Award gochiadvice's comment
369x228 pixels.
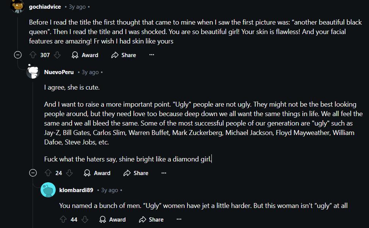pyautogui.click(x=85, y=55)
